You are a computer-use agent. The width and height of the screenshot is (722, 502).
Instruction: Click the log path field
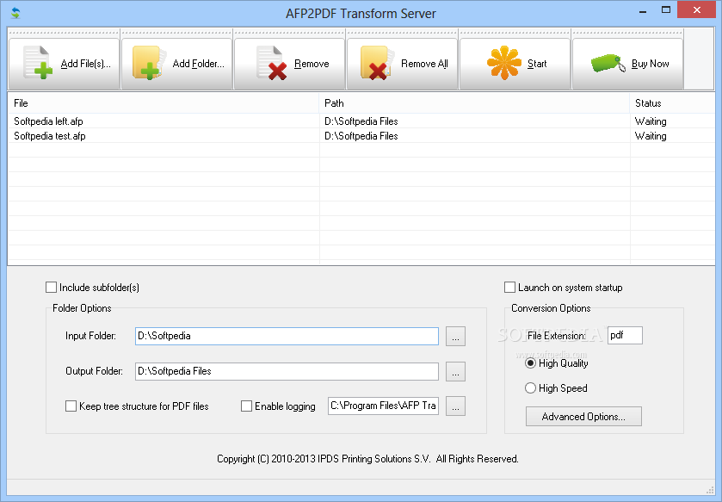[383, 406]
